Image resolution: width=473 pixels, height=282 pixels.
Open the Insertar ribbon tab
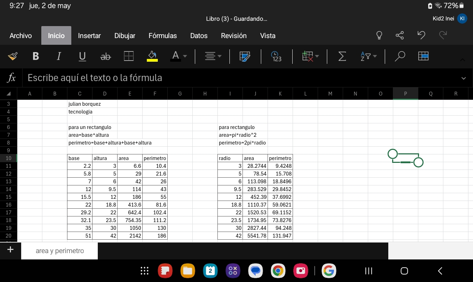(89, 36)
